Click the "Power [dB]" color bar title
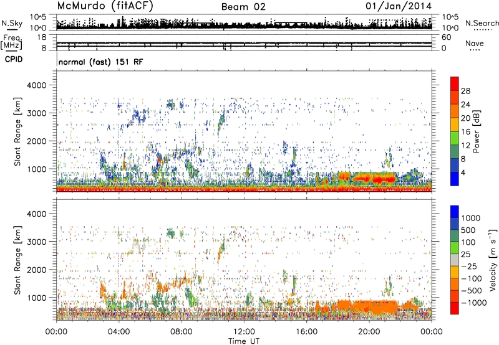This screenshot has height=345, width=499. coord(476,131)
